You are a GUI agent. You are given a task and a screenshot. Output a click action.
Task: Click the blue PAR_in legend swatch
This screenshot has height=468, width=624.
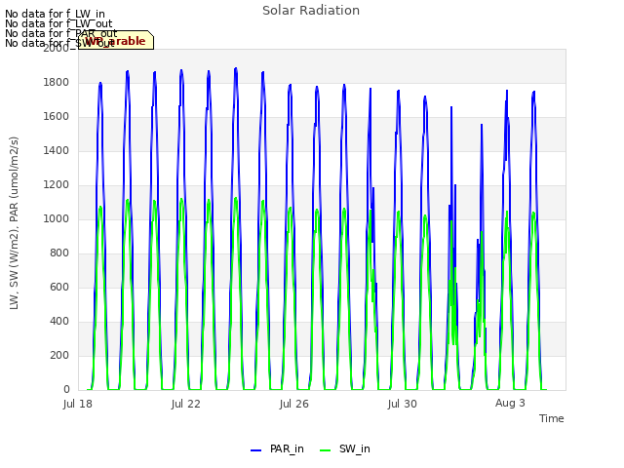click(255, 450)
